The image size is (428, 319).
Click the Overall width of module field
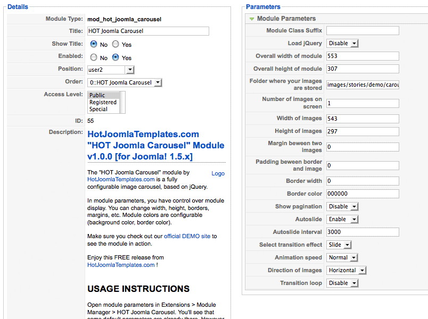coord(363,56)
